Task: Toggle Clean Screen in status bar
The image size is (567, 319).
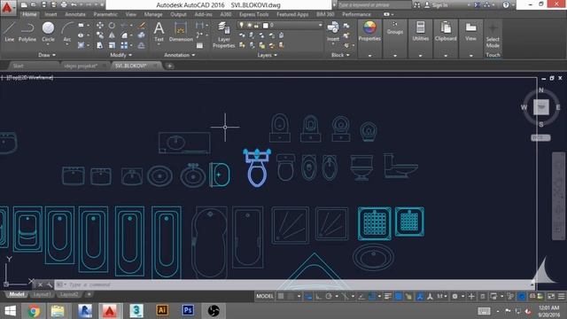Action: click(x=551, y=297)
